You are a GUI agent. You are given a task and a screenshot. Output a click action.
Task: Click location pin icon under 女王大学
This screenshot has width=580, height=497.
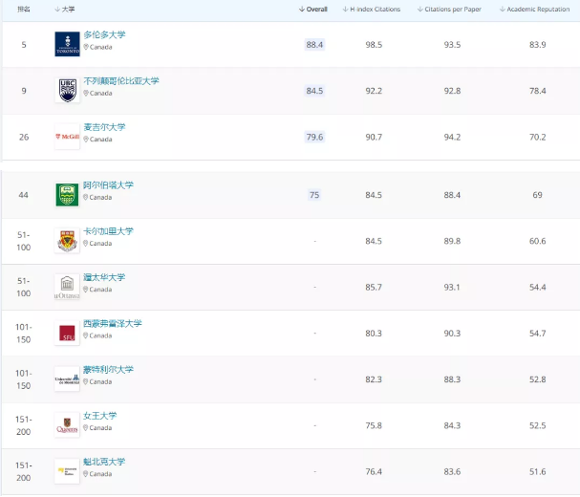86,427
